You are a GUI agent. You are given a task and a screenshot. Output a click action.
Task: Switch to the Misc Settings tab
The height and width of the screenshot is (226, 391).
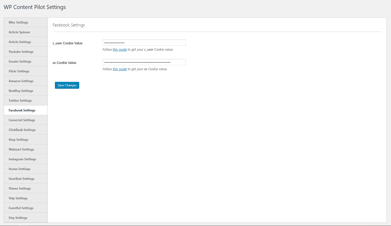[18, 22]
